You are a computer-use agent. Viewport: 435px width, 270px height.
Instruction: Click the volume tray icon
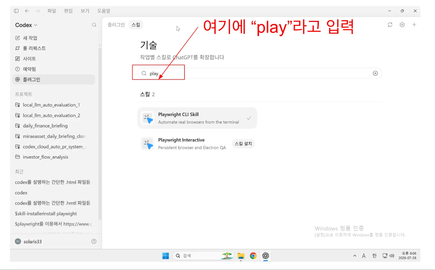click(392, 256)
